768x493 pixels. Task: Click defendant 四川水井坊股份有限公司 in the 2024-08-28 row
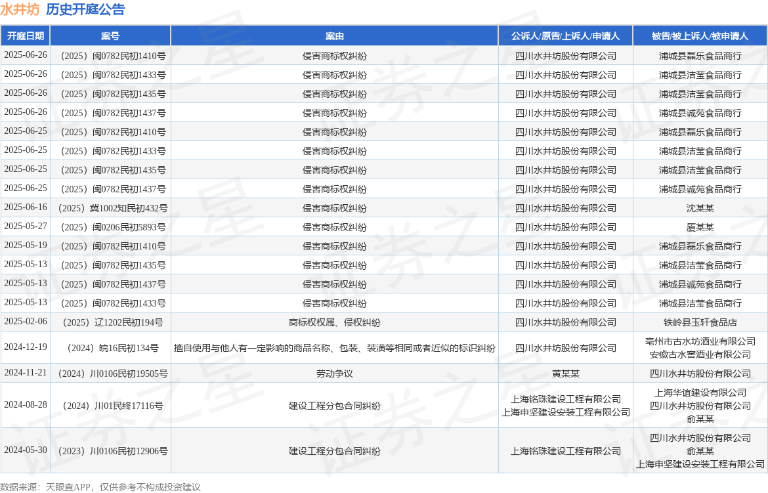(700, 406)
